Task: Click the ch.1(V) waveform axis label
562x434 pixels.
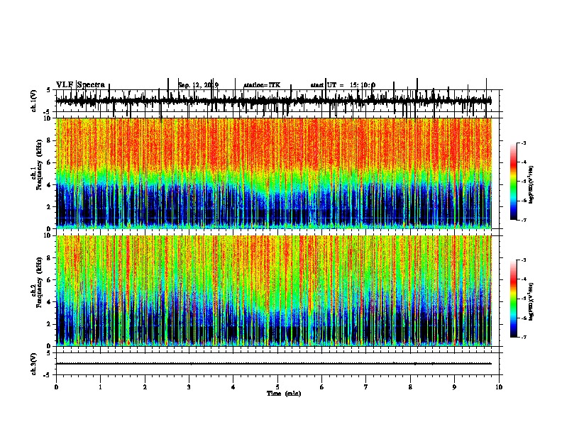Action: [x=33, y=101]
